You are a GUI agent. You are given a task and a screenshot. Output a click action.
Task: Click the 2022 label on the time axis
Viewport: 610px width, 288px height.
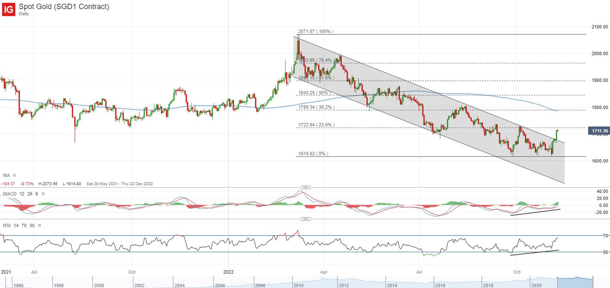coord(228,271)
